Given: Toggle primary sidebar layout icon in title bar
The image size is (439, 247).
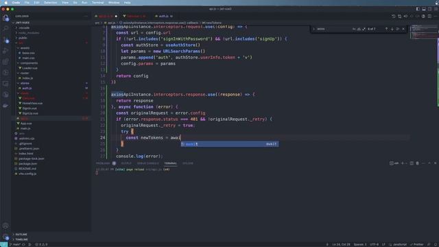Looking at the screenshot, I should pyautogui.click(x=418, y=9).
